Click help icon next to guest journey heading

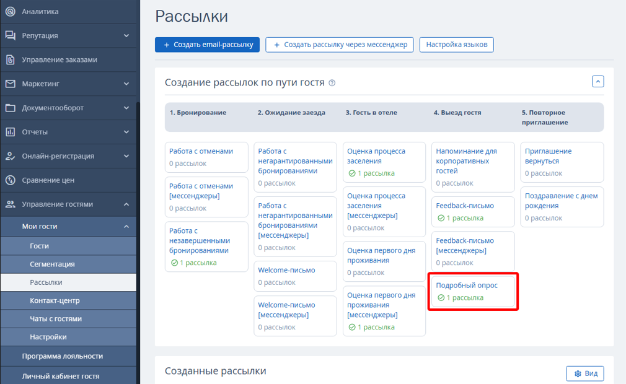(x=332, y=83)
